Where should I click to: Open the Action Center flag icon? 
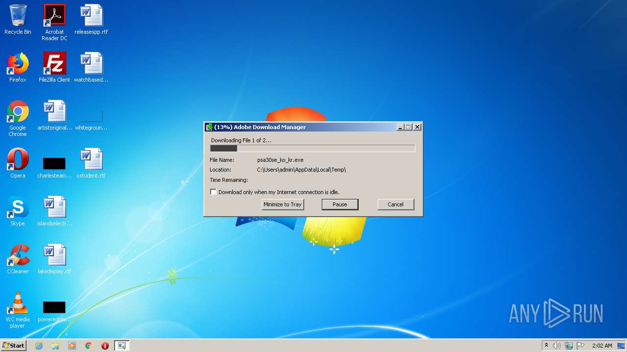[580, 346]
